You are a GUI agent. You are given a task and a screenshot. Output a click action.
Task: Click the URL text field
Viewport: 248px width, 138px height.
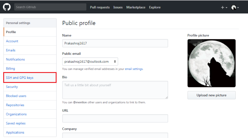[x=115, y=118]
